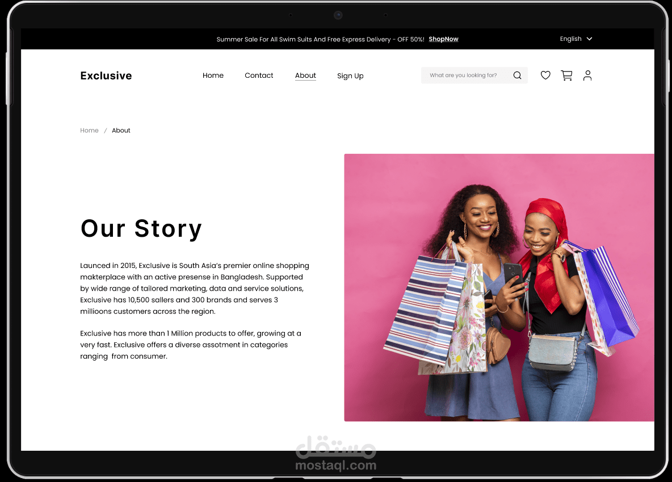Viewport: 672px width, 482px height.
Task: Click the Our Story heading
Action: tap(141, 229)
